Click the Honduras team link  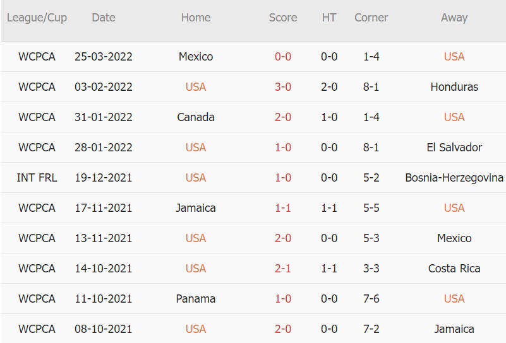tap(454, 87)
